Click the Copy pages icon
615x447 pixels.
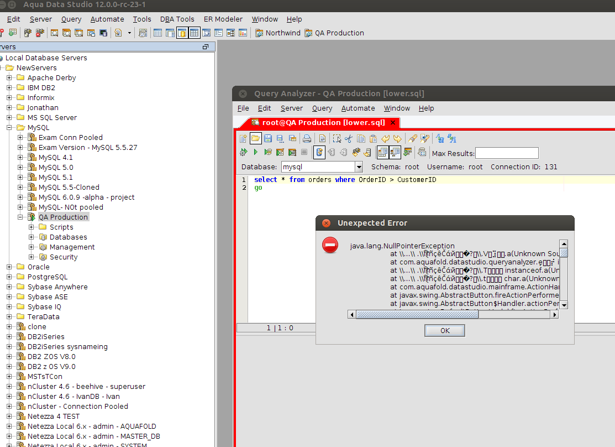coord(361,138)
